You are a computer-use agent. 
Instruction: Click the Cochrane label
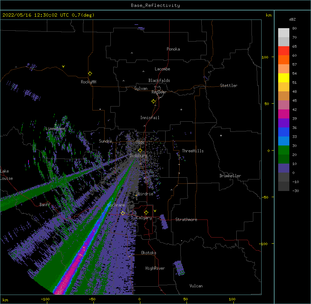tap(116, 205)
